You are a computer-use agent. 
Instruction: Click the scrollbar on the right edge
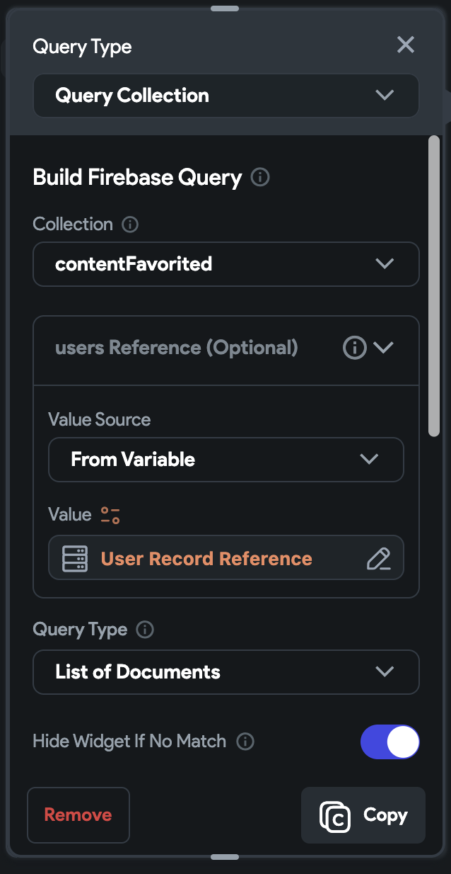coord(433,283)
